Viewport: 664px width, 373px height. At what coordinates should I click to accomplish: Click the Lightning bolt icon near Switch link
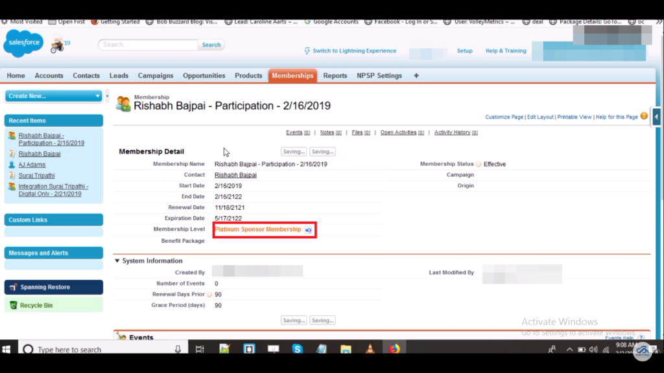click(307, 51)
